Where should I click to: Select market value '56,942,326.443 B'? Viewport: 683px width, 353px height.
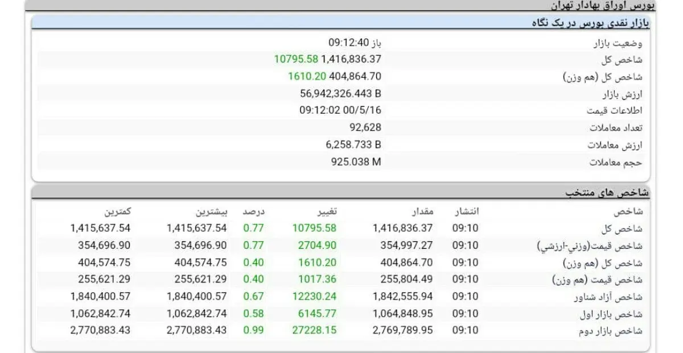coord(341,93)
